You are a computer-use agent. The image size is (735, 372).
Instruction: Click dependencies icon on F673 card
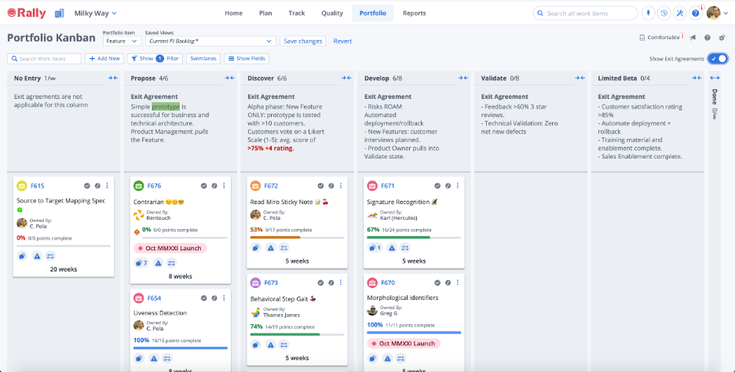[285, 345]
